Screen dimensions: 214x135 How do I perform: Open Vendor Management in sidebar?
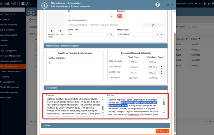click(13, 87)
